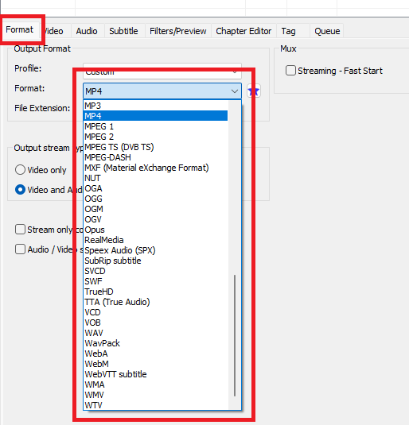The width and height of the screenshot is (409, 425).
Task: Pick MPEG TS (DVB TS) format
Action: tap(156, 147)
